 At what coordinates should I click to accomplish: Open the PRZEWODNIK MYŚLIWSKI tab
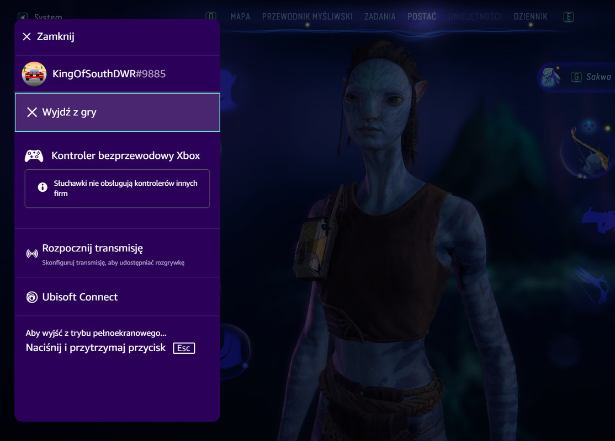307,17
